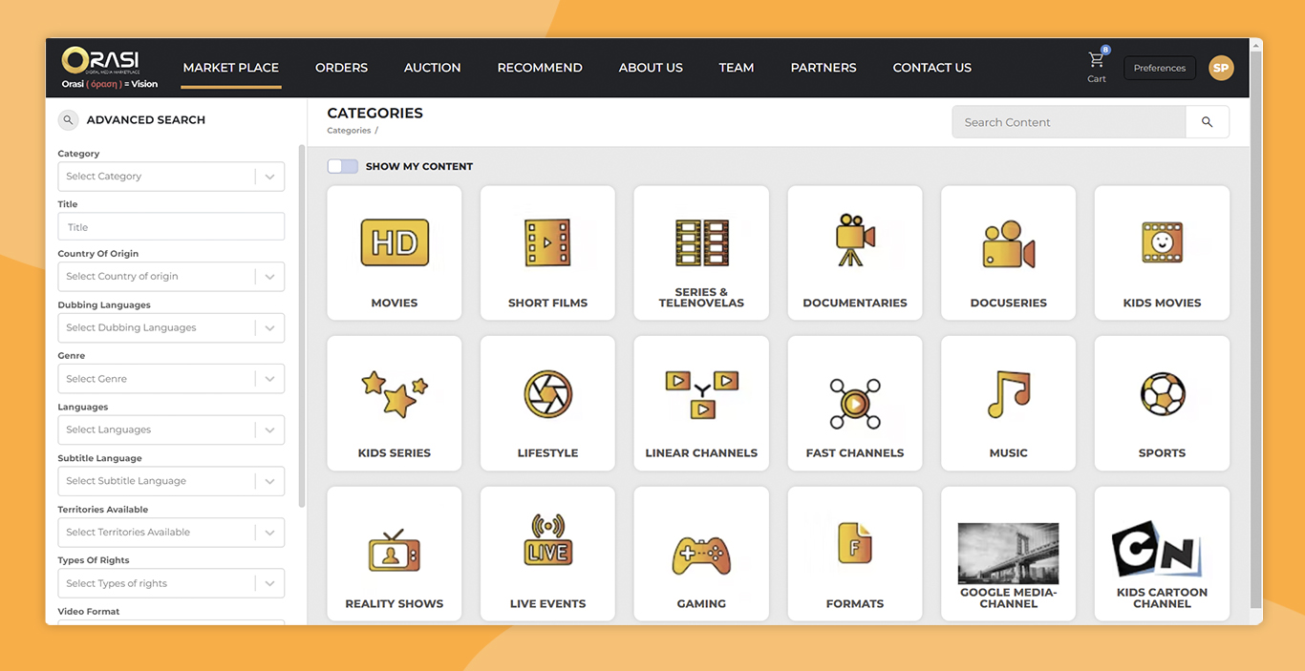Viewport: 1305px width, 671px height.
Task: Open the SP user avatar
Action: coord(1221,68)
